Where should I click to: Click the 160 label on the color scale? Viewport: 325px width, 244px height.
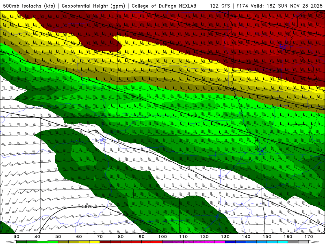point(288,237)
